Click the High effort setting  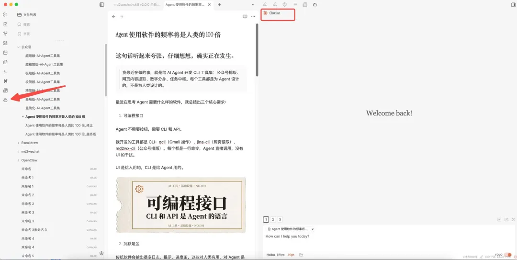coord(291,255)
